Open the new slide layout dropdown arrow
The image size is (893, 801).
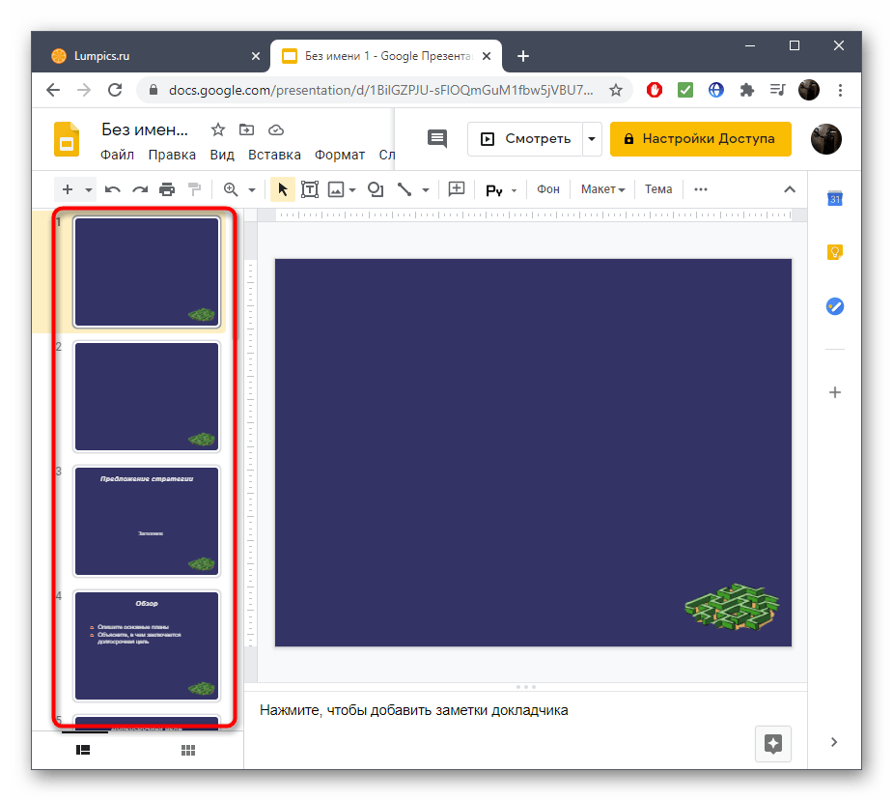88,189
